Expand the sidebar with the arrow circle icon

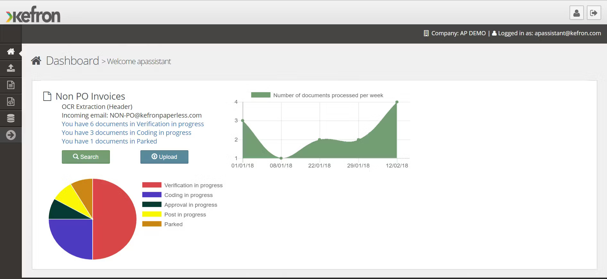pyautogui.click(x=11, y=135)
